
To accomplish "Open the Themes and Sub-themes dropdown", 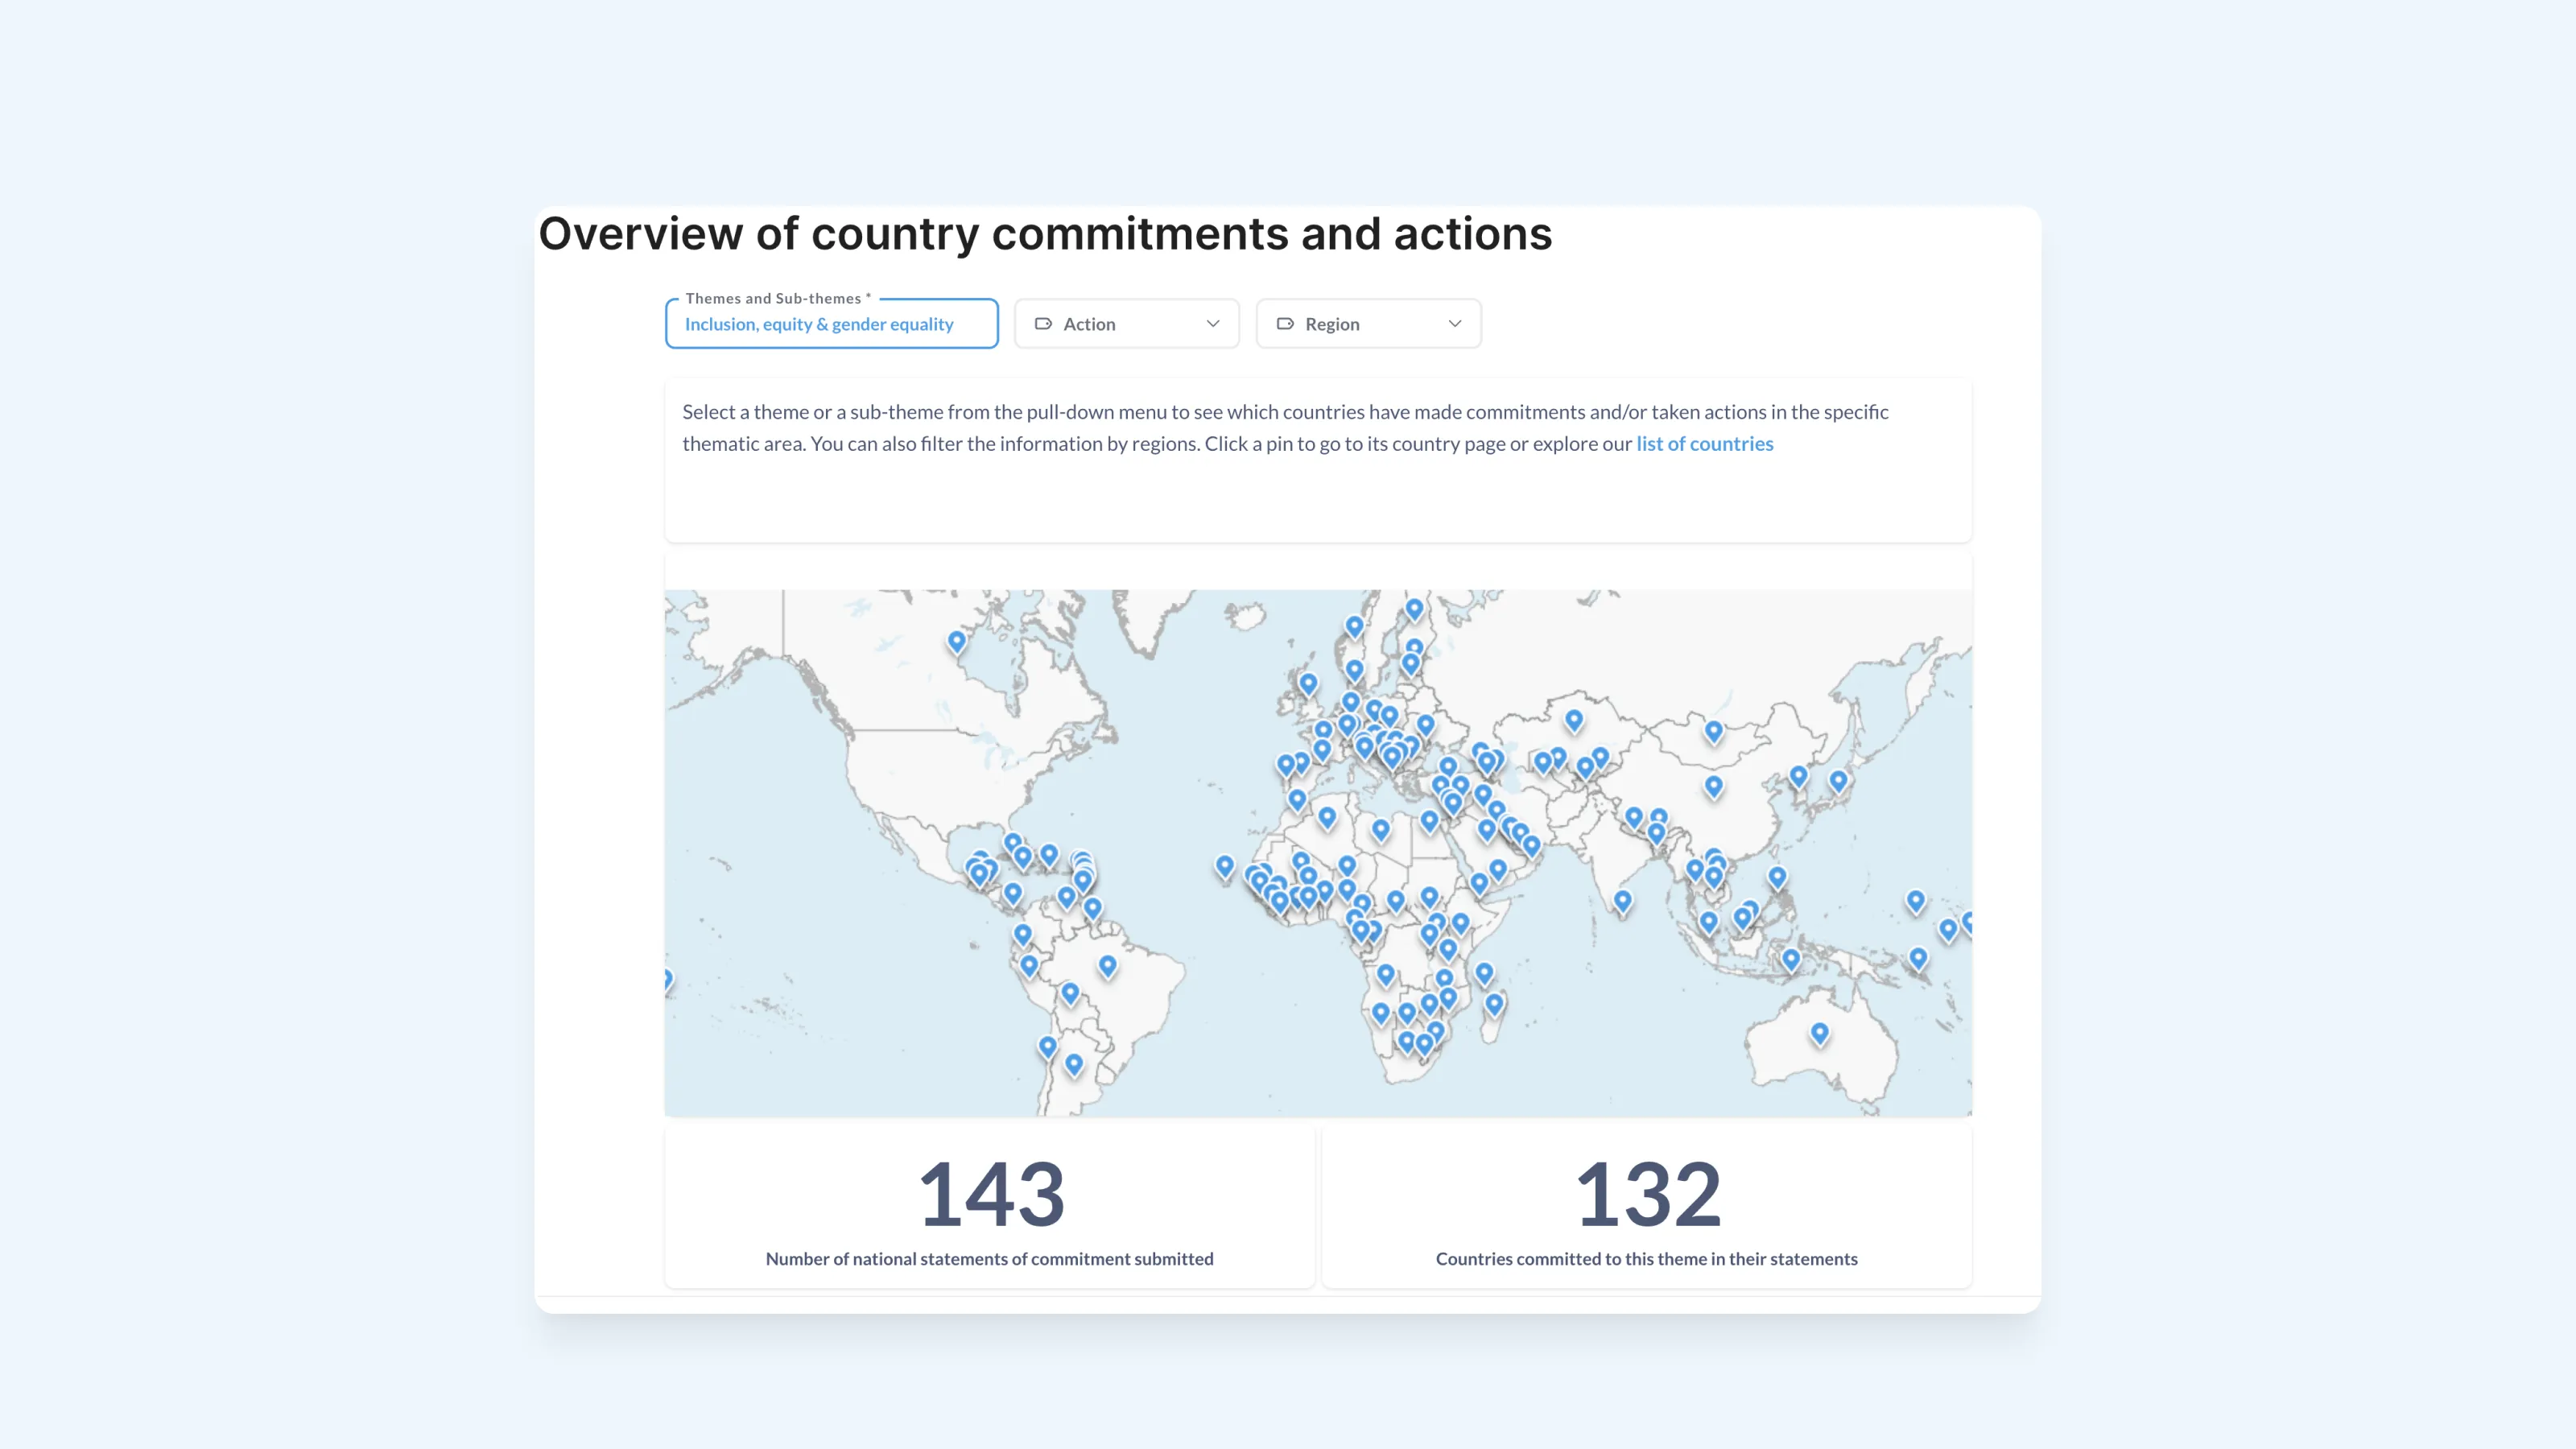I will 831,324.
